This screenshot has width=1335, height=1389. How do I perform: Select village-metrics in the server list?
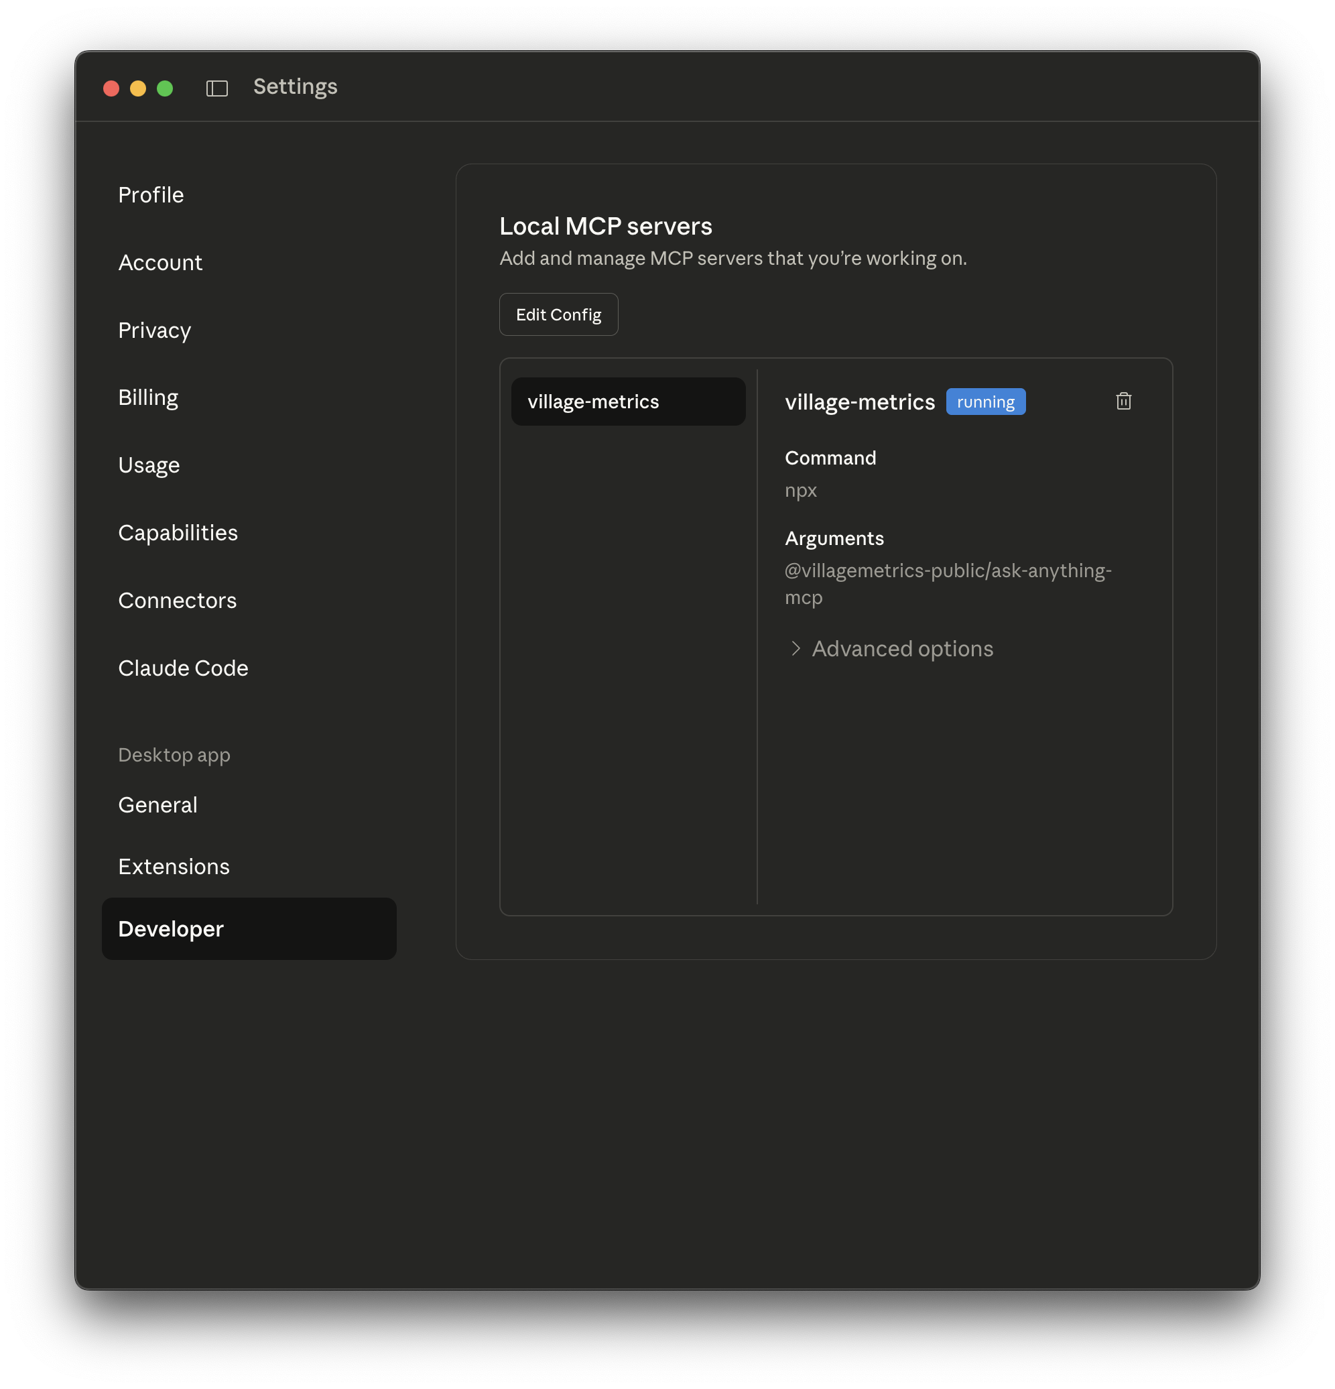pyautogui.click(x=628, y=401)
